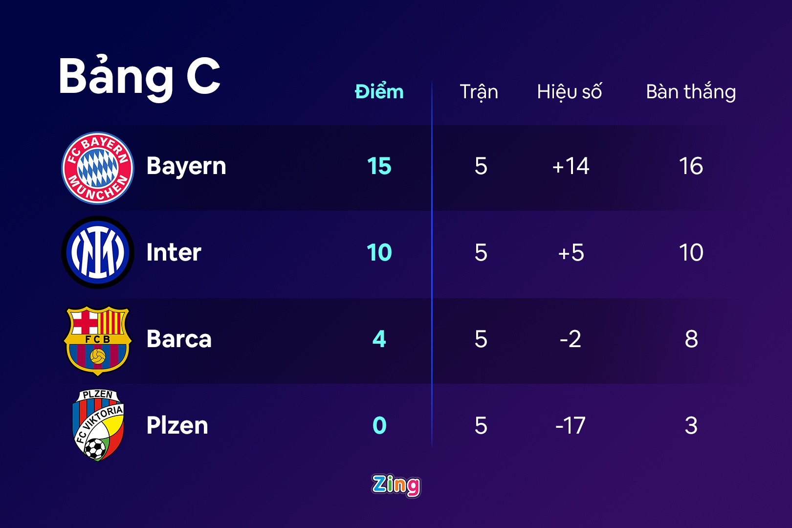Click Plzen's zero points value
792x528 pixels.
pyautogui.click(x=379, y=425)
